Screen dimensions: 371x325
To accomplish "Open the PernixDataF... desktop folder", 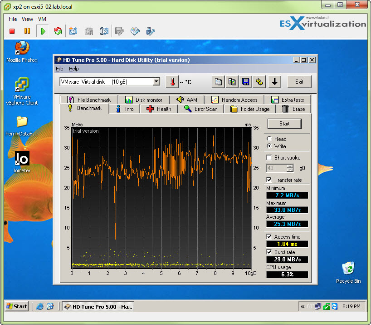I will [22, 126].
